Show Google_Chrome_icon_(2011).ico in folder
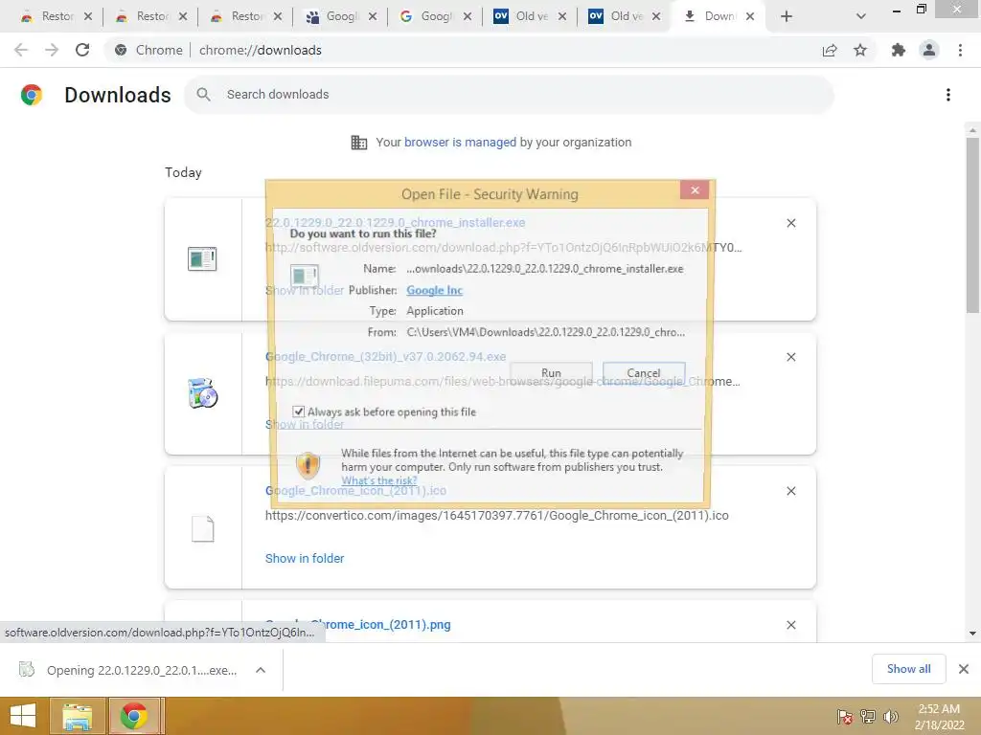Viewport: 981px width, 735px height. (x=305, y=558)
